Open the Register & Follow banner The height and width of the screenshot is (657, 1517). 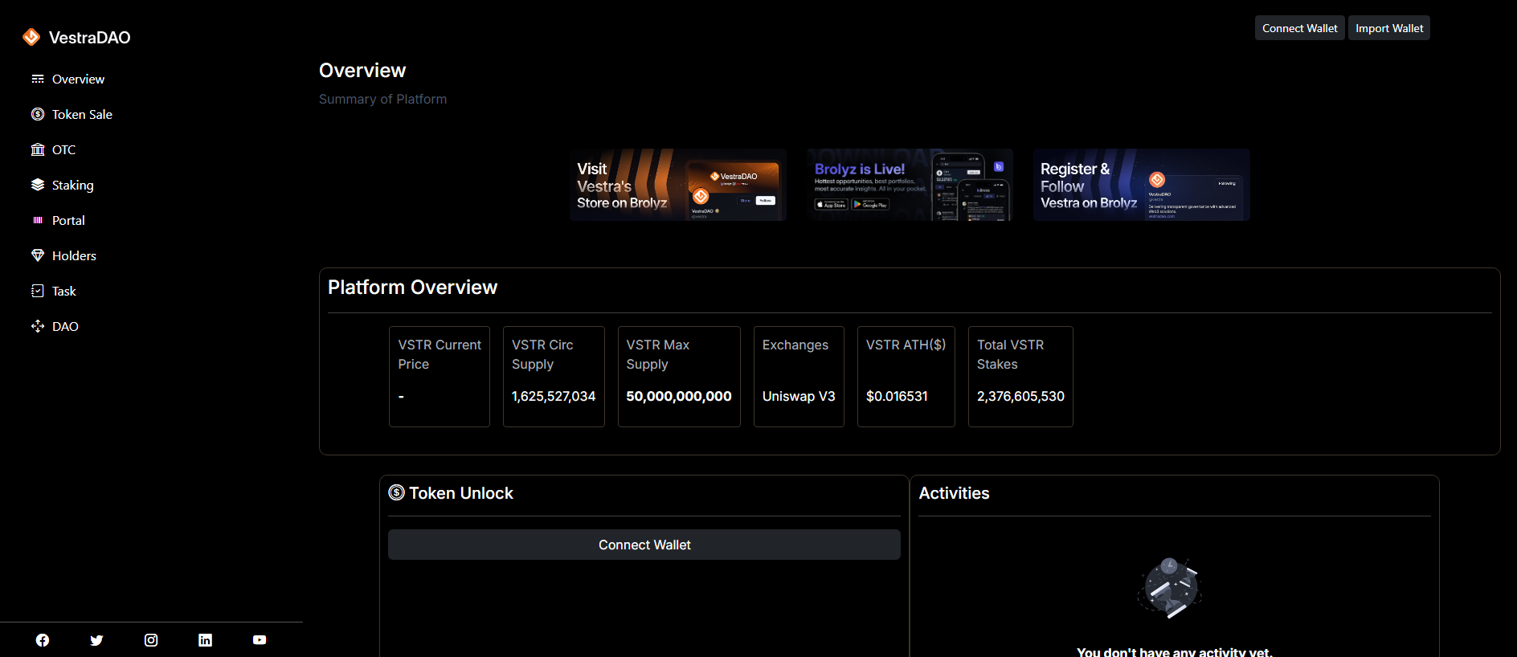(1142, 185)
